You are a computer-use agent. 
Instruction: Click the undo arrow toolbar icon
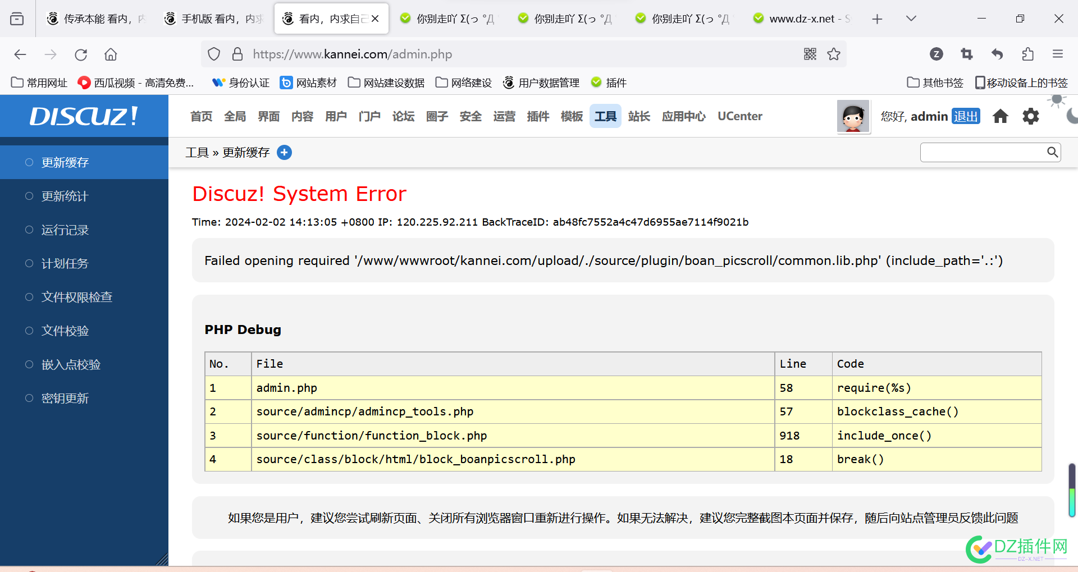[997, 54]
